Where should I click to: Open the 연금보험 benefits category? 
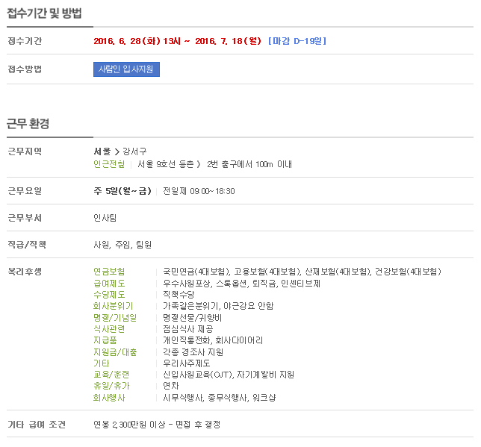click(108, 272)
